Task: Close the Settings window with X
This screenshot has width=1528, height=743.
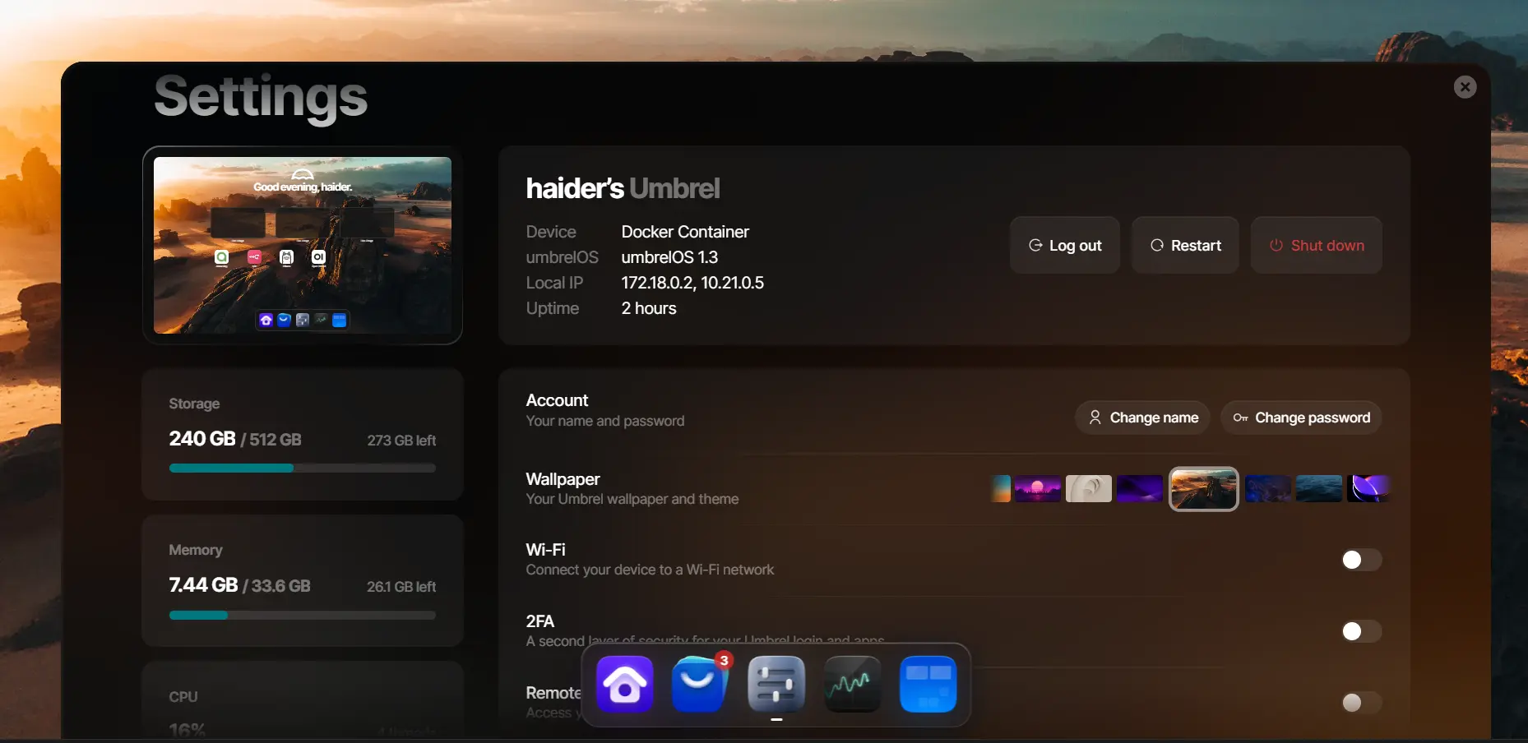Action: click(x=1465, y=87)
